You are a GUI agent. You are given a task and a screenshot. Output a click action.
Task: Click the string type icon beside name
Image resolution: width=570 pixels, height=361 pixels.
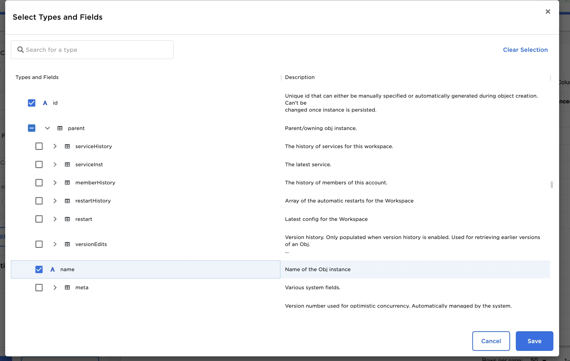point(53,269)
